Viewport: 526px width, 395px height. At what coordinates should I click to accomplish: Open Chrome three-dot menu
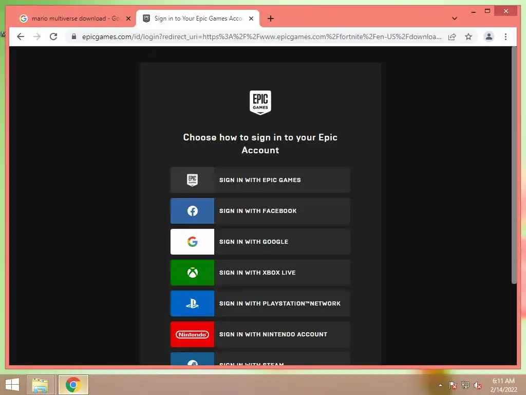pos(505,37)
